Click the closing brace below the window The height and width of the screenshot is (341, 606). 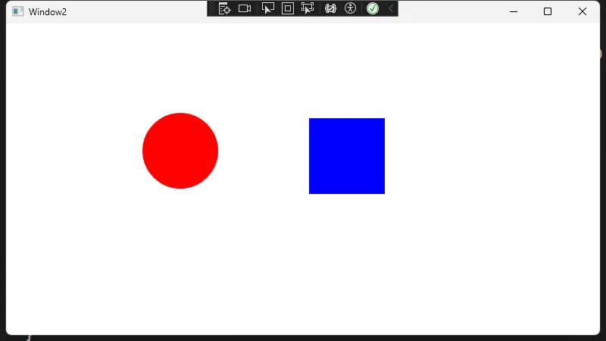pyautogui.click(x=29, y=337)
